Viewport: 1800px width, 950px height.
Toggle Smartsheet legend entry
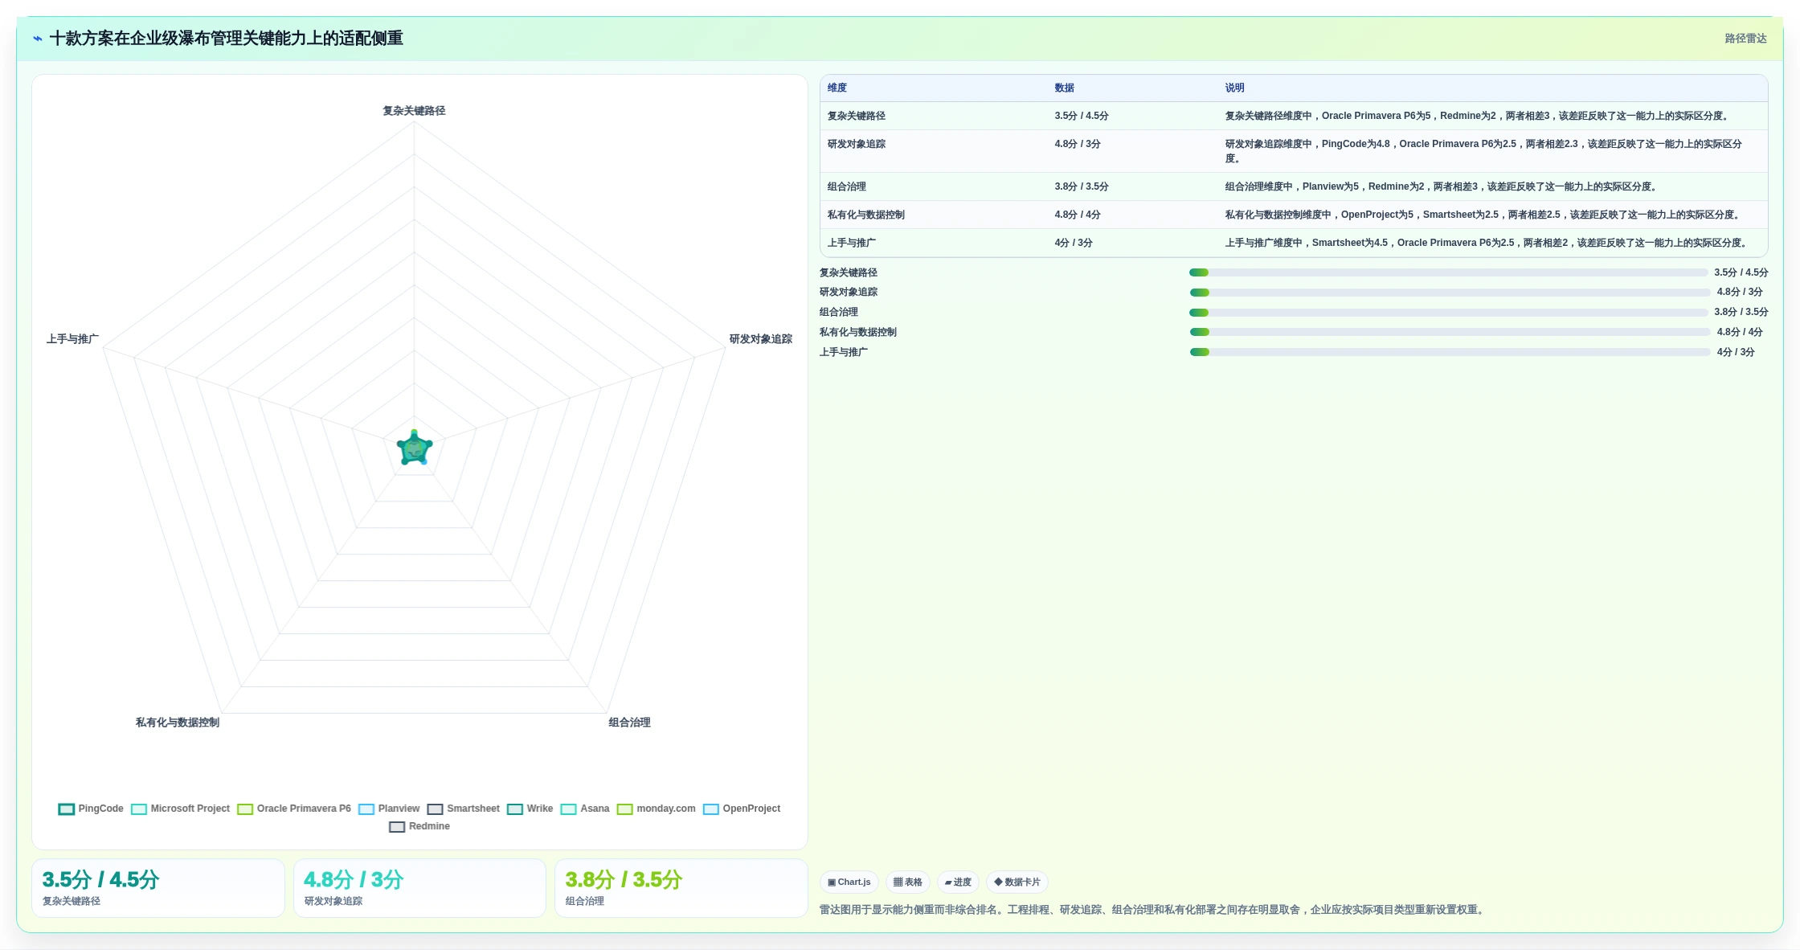pyautogui.click(x=464, y=809)
